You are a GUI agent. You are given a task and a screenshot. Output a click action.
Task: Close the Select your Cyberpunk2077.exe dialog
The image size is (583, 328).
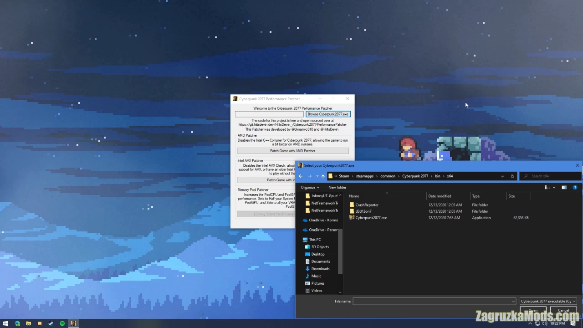click(577, 165)
